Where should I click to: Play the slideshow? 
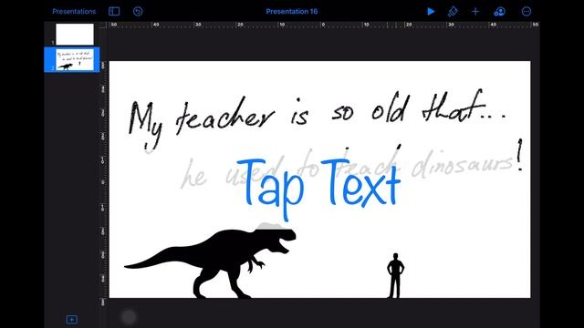click(x=431, y=12)
